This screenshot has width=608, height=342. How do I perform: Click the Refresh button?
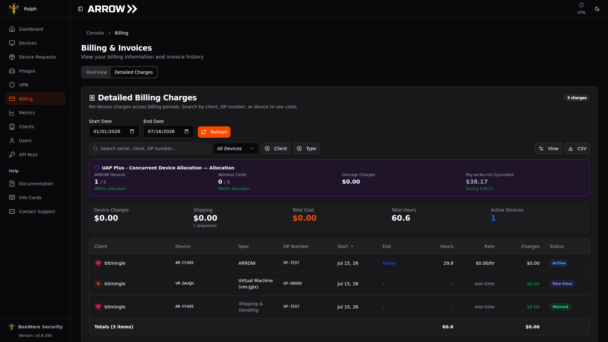pyautogui.click(x=214, y=132)
